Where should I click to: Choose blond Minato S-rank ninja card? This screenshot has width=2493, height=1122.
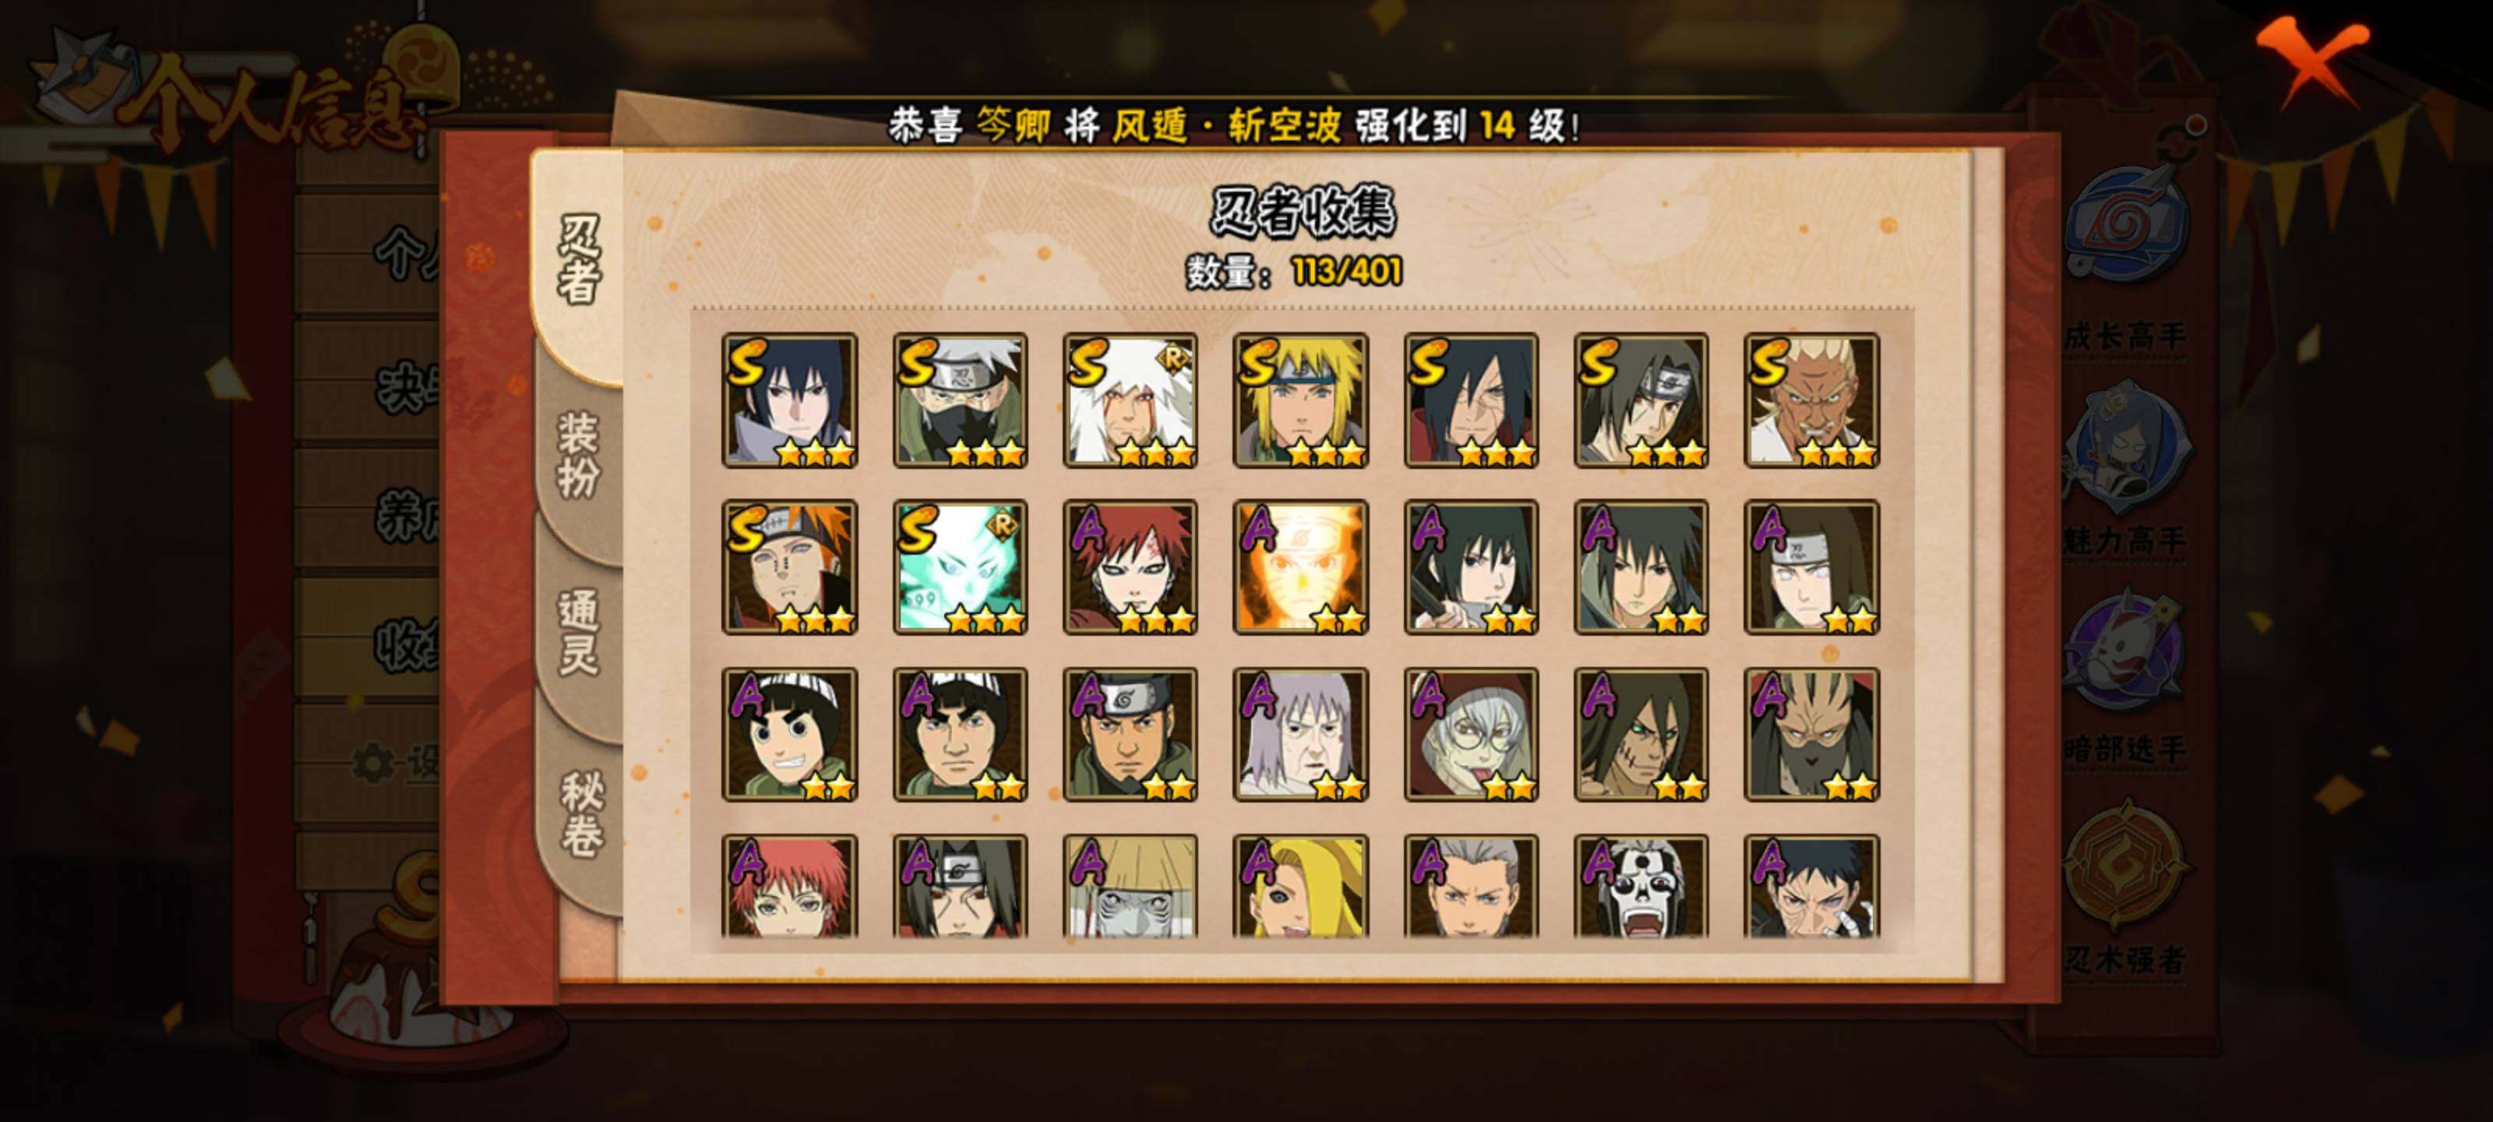pos(1299,400)
